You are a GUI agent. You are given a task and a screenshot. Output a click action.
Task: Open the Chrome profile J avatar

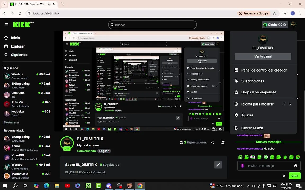point(293,13)
